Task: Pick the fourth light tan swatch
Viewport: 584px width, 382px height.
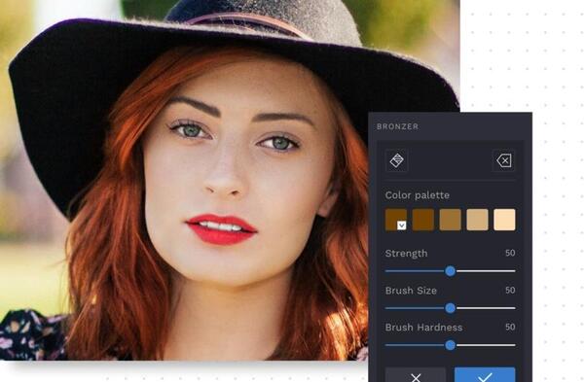Action: coord(478,220)
